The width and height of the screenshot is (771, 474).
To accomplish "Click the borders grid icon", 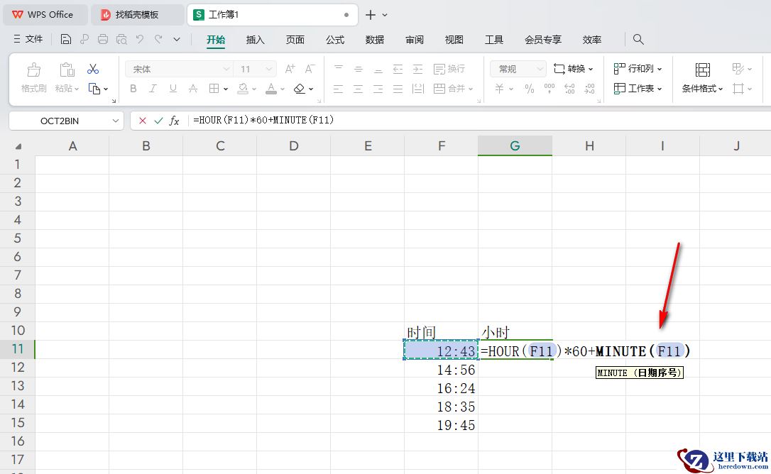I will (214, 89).
